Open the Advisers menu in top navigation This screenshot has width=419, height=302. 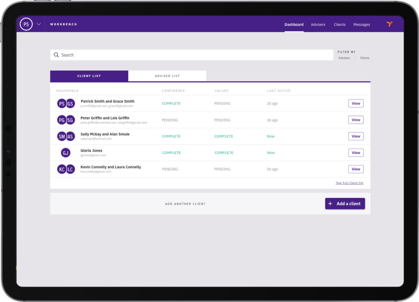[318, 25]
